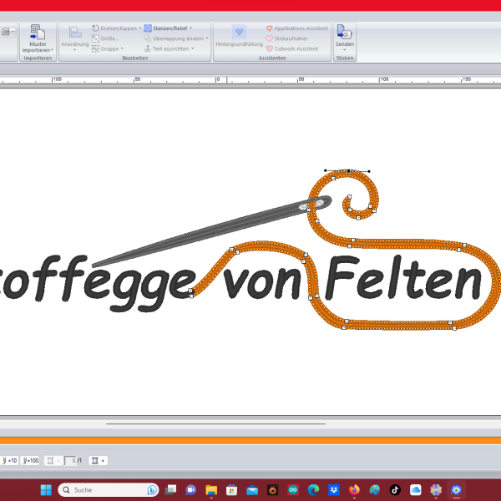This screenshot has height=501, width=501.
Task: Launch the Applikations-Assistent
Action: 296,28
